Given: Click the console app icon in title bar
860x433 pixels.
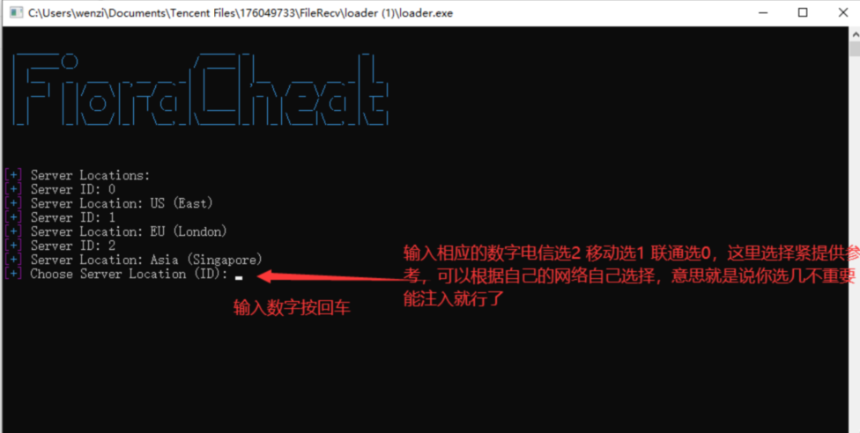Looking at the screenshot, I should tap(16, 12).
